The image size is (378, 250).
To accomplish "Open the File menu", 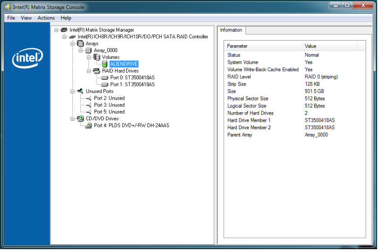I will pos(11,18).
